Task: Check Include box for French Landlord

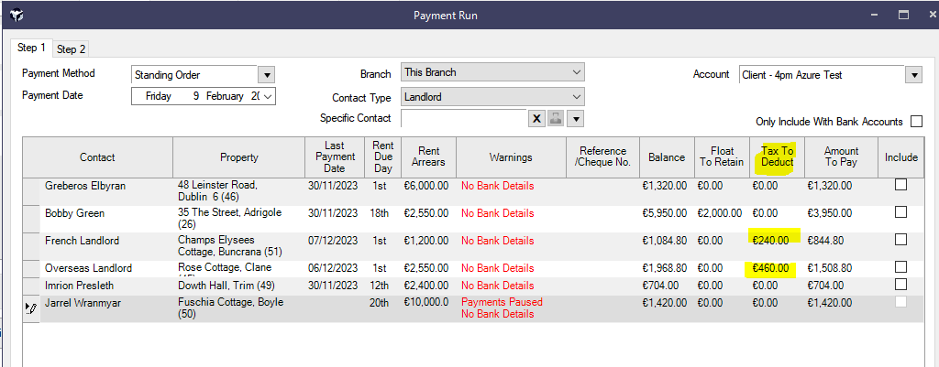Action: 900,240
